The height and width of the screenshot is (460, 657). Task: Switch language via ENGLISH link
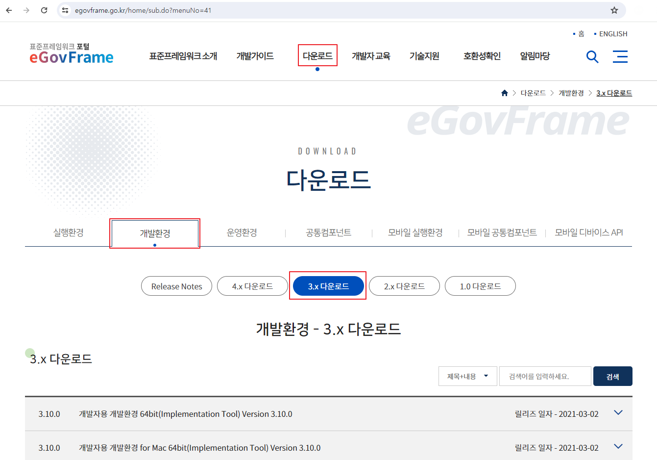click(x=613, y=34)
